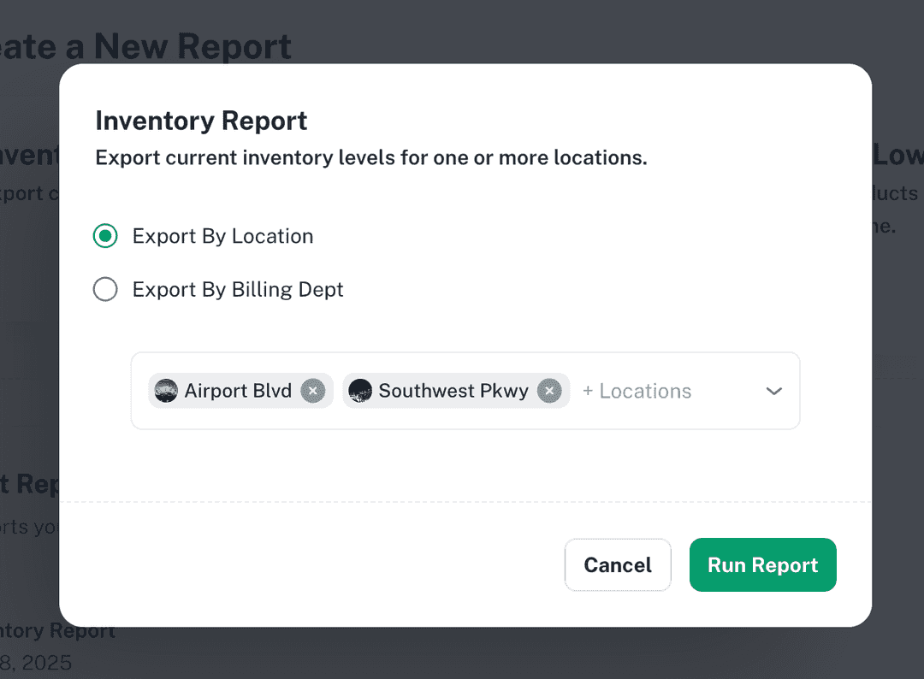Cancel the Inventory Report dialog
Viewport: 924px width, 679px height.
point(618,564)
